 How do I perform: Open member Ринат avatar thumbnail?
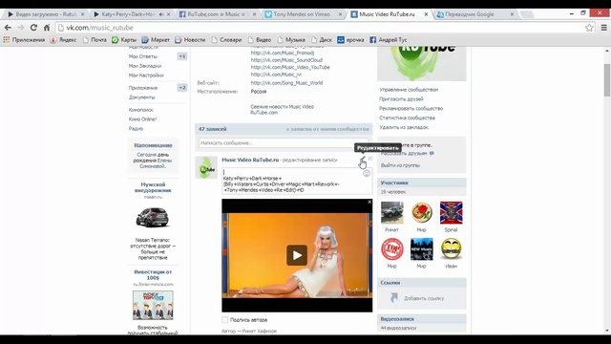click(392, 212)
